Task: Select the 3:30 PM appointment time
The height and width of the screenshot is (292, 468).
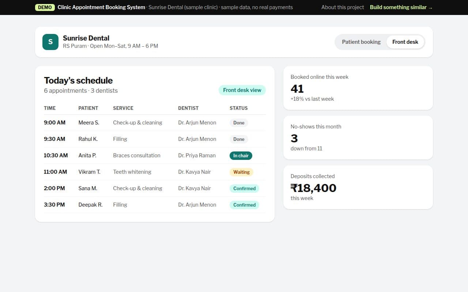Action: (54, 205)
